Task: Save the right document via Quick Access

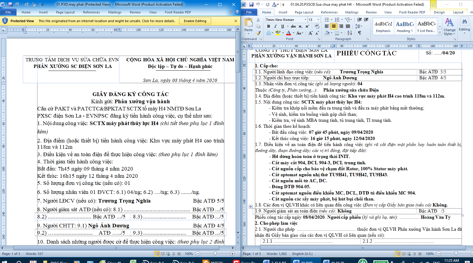Action: [x=251, y=4]
